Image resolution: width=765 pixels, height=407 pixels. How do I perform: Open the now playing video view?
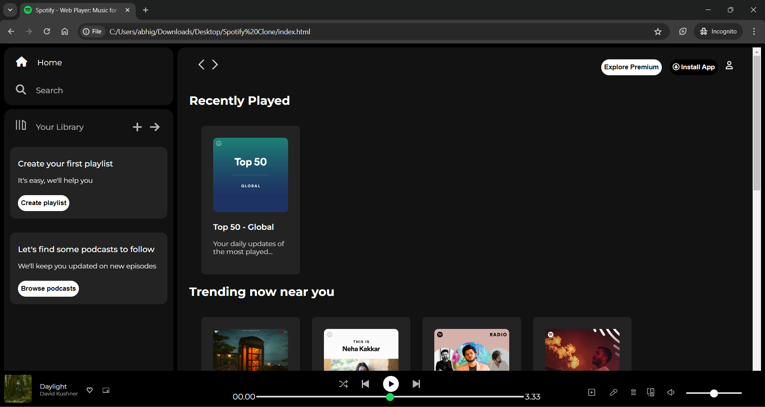click(592, 392)
